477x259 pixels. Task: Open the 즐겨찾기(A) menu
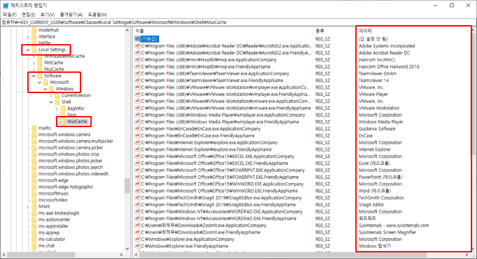pyautogui.click(x=71, y=15)
